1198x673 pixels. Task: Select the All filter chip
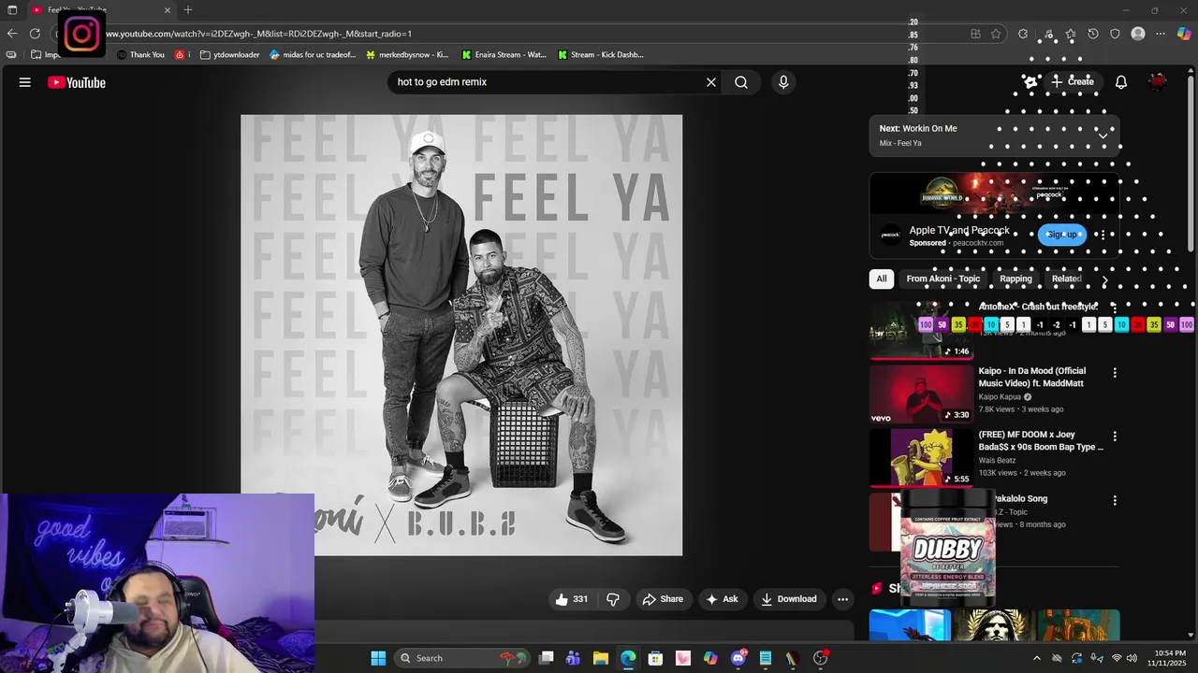pos(882,279)
